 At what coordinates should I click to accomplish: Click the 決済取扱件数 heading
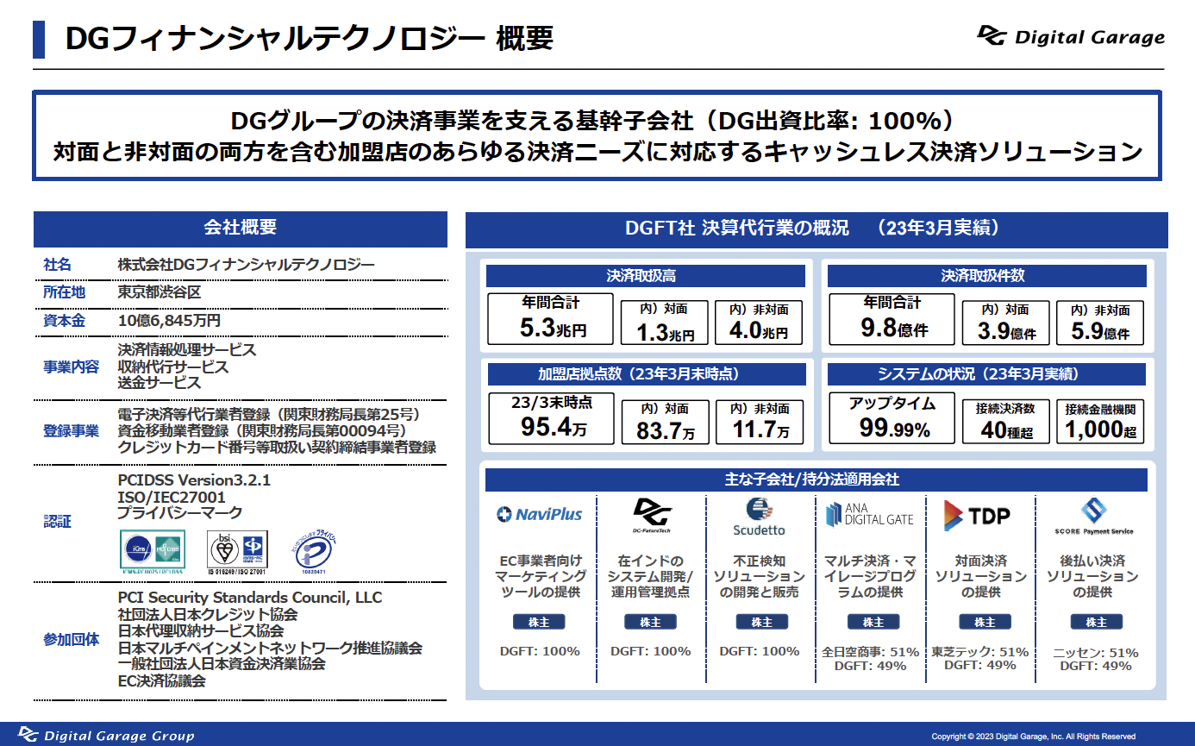point(986,276)
